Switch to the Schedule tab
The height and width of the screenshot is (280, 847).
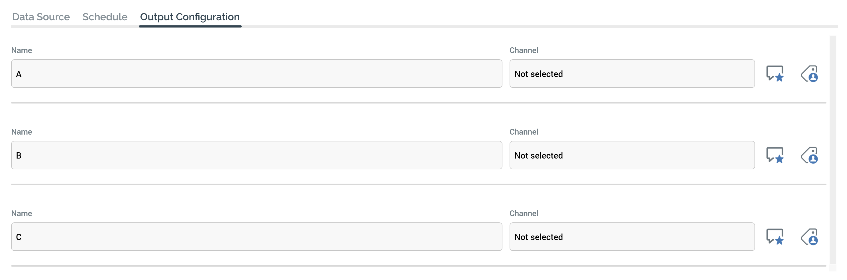coord(105,17)
